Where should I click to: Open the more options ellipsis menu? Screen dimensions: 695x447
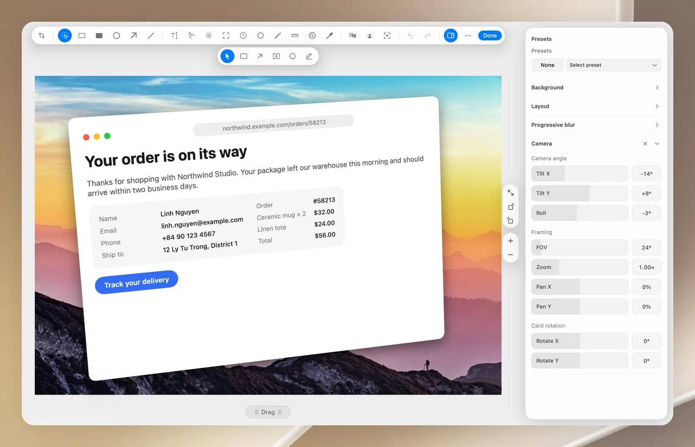(468, 36)
